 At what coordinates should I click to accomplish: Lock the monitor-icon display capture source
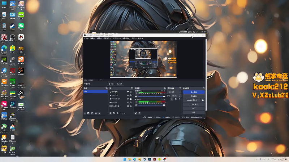[131, 106]
